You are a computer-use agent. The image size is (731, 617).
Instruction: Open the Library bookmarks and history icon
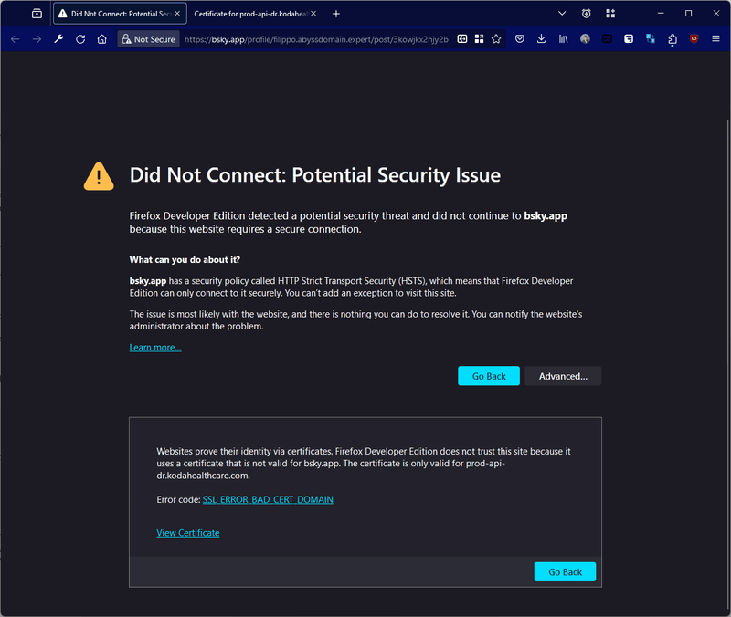pos(564,39)
